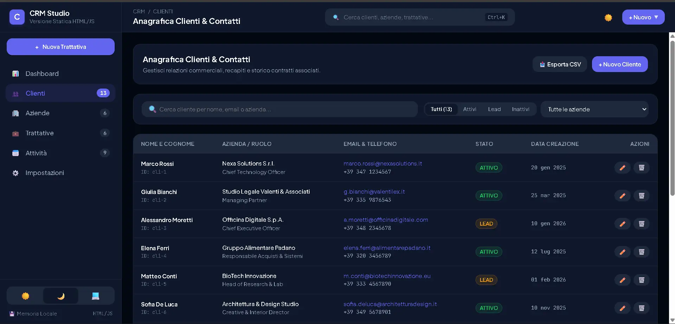
Task: Focus the Cerca cliente per nome filter field
Action: pos(280,109)
